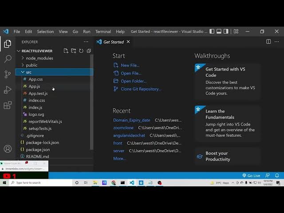
Task: Open the Selection menu
Action: [45, 32]
